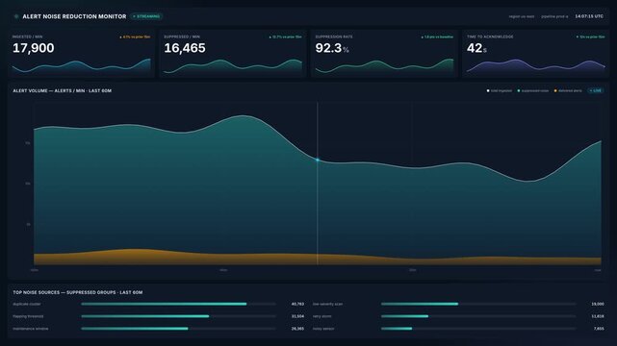The width and height of the screenshot is (617, 346).
Task: Open the Time to Acknowledge sparkline
Action: [536, 65]
